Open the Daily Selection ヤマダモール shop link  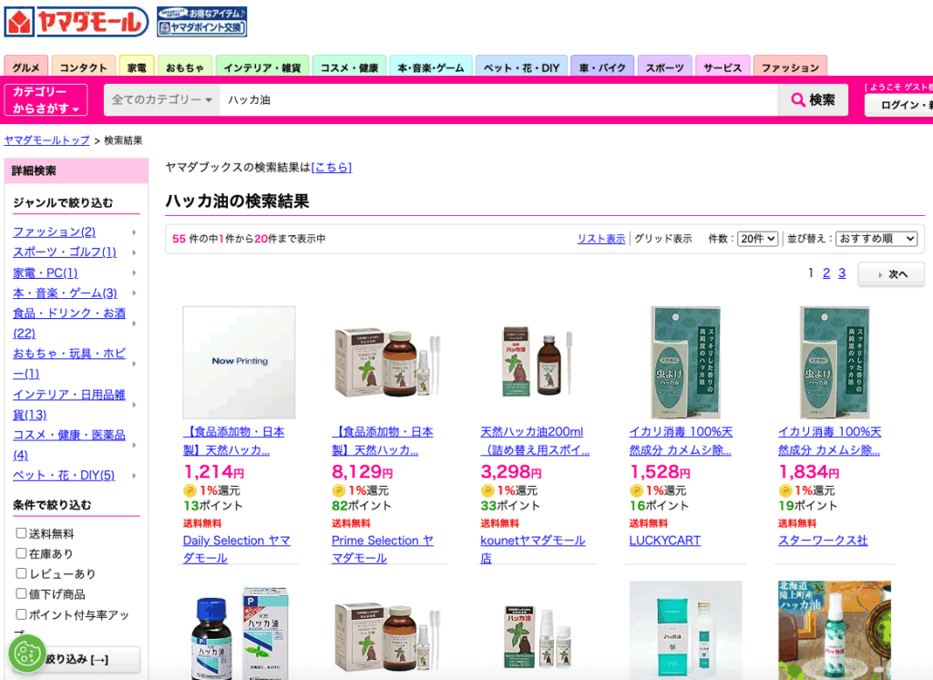click(237, 549)
